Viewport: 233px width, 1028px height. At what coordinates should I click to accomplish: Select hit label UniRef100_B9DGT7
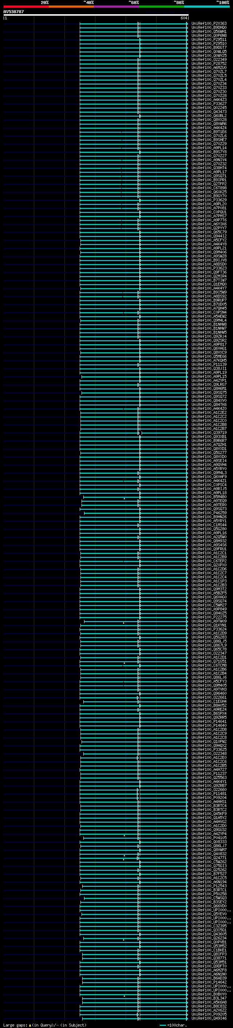click(209, 47)
